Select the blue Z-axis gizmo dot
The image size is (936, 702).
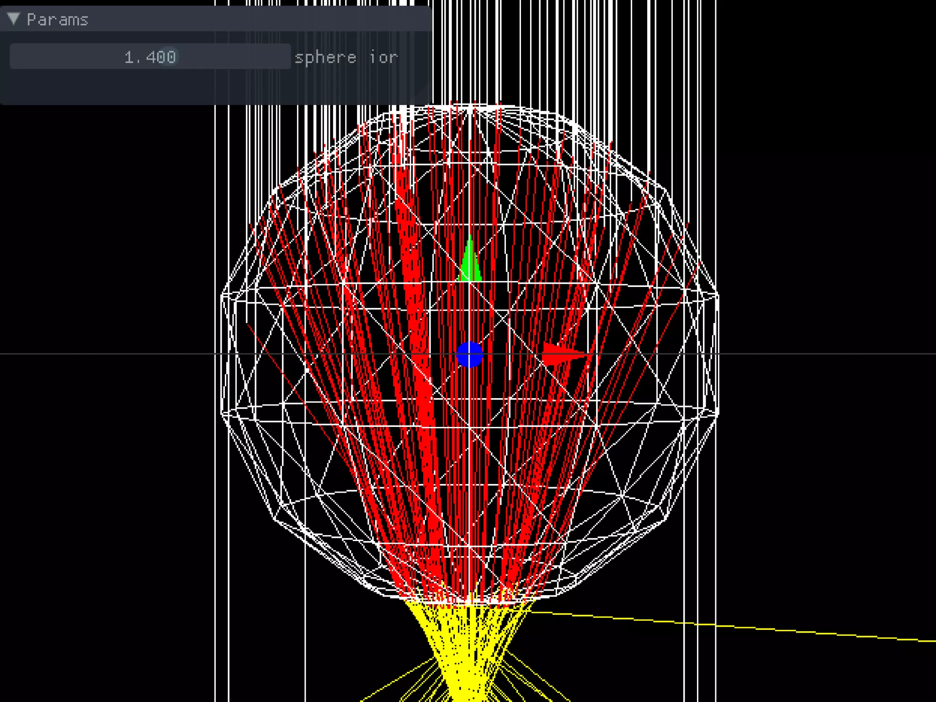(470, 355)
